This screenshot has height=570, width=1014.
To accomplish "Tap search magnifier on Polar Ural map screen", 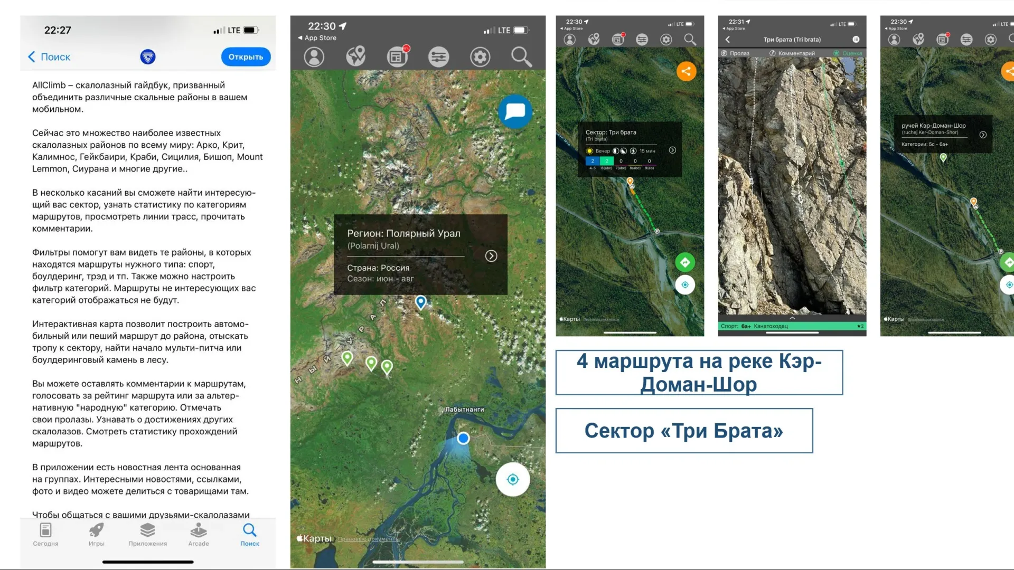I will 521,56.
